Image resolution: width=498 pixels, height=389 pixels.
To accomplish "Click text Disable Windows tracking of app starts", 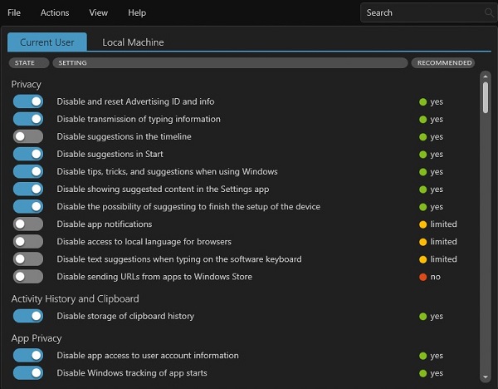I will click(x=132, y=372).
